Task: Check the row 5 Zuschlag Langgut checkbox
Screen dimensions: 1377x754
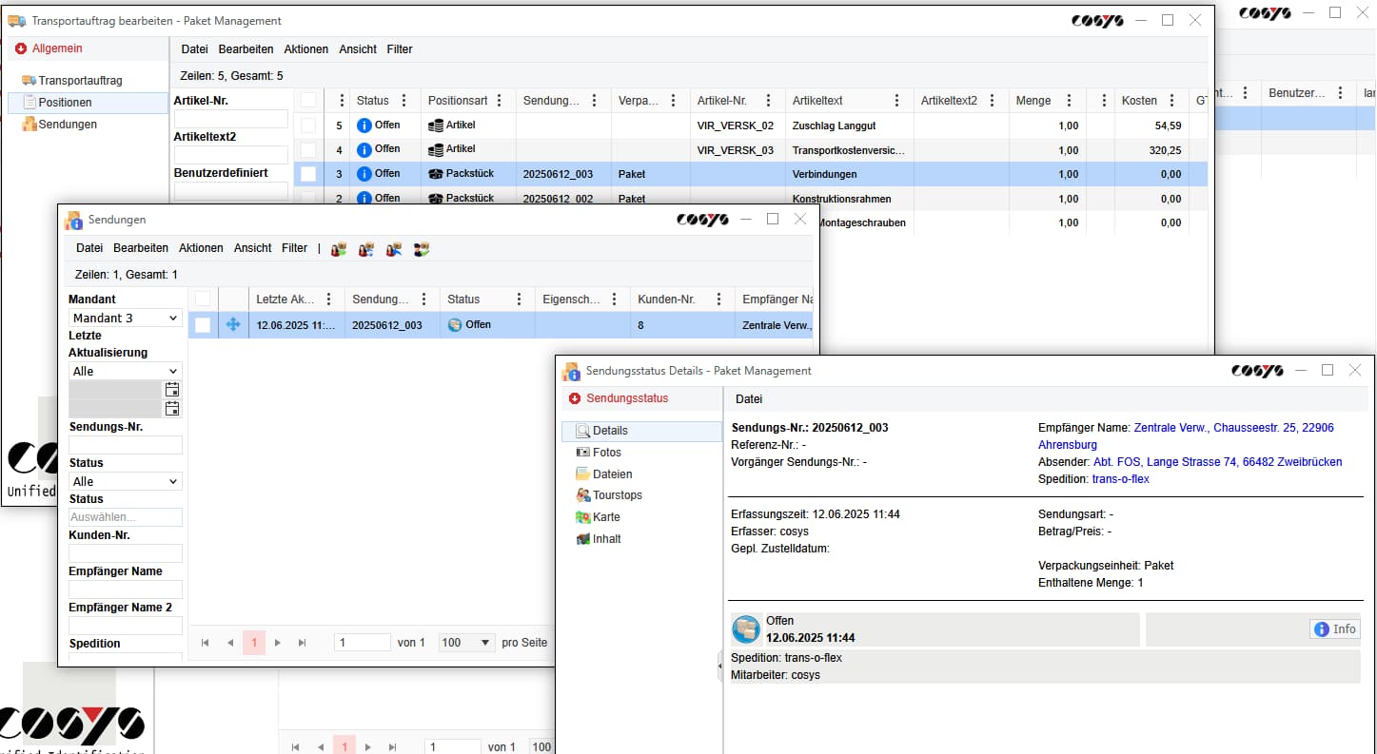Action: (x=308, y=125)
